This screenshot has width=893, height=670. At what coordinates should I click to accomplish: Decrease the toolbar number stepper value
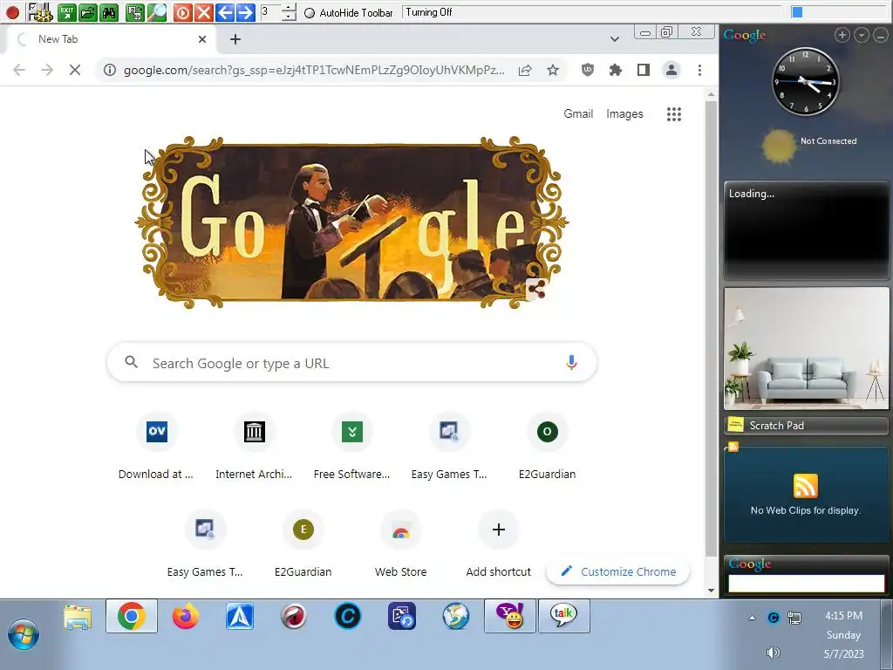click(289, 17)
